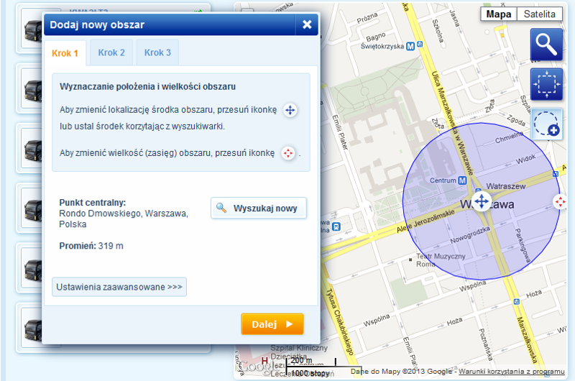Click the hospital H marker on map
Viewport: 575px width, 381px height.
tap(264, 361)
